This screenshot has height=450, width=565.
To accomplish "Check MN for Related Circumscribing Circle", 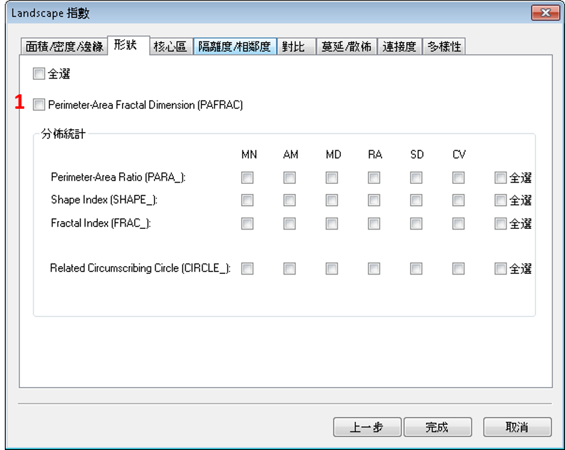I will [x=247, y=269].
